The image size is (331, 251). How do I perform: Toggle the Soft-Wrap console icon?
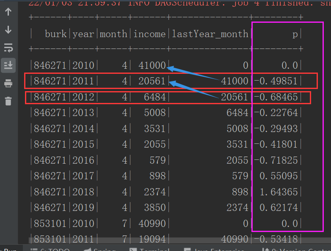8,48
